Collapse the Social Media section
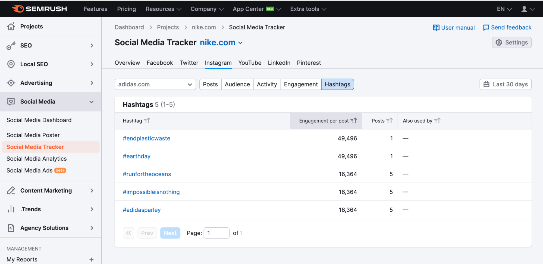543x264 pixels. [92, 102]
